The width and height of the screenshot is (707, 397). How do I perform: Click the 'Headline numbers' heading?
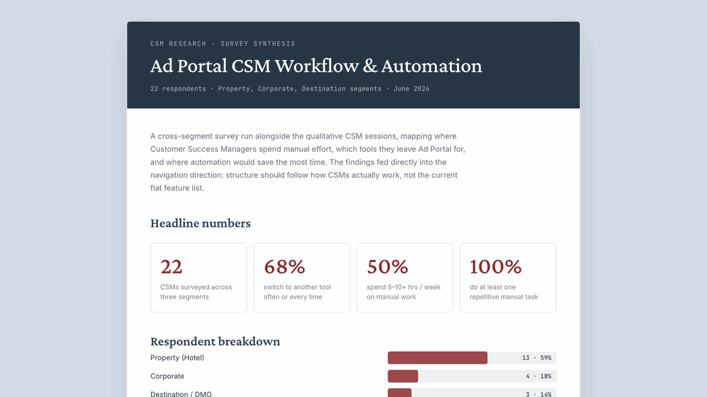click(200, 223)
